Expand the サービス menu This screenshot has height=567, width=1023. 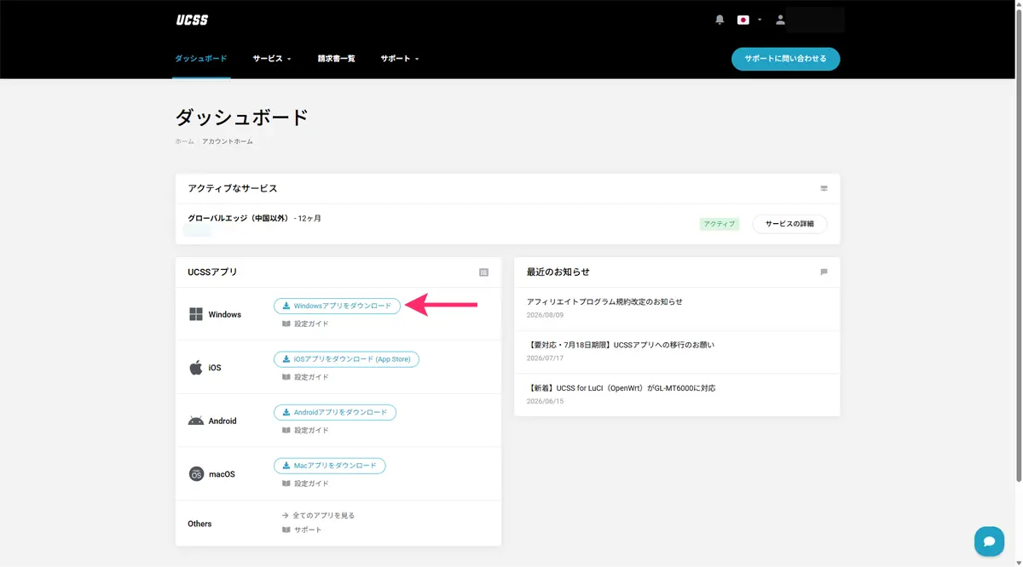(272, 59)
